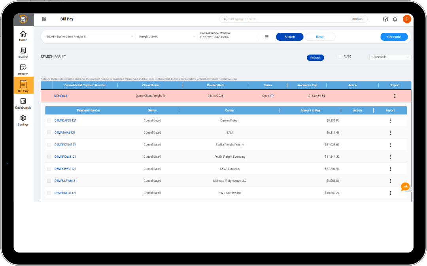Viewport: 427px width, 266px height.
Task: Click the Refresh button
Action: (x=315, y=58)
